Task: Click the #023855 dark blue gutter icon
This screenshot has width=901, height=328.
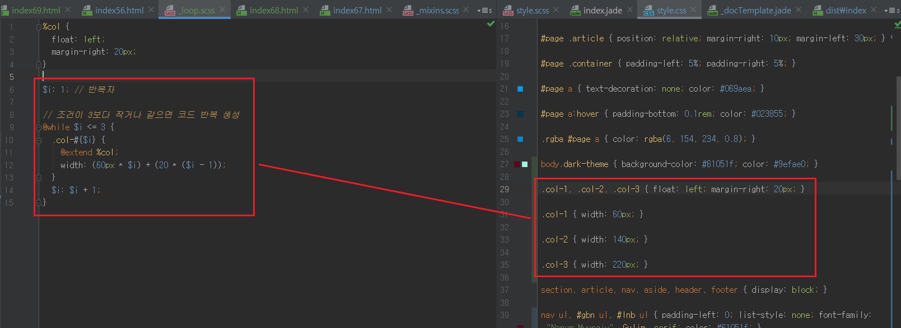Action: tap(520, 114)
